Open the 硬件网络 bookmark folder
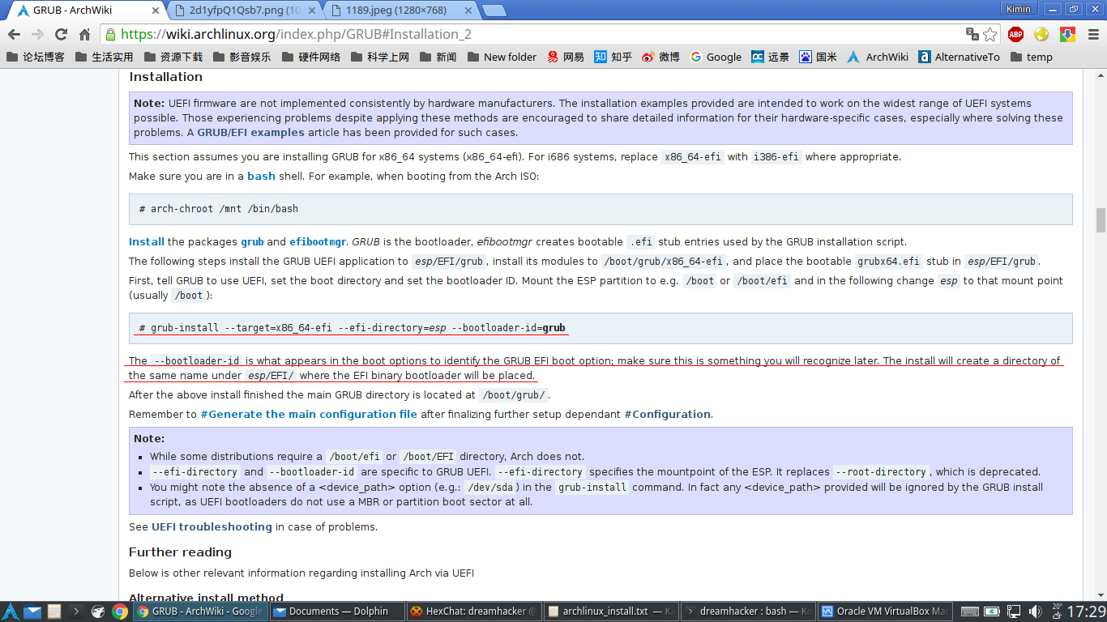This screenshot has height=622, width=1107. pyautogui.click(x=311, y=57)
